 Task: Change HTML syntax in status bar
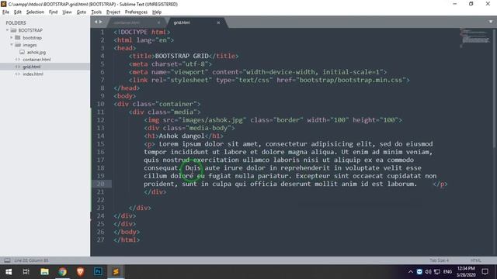475,260
